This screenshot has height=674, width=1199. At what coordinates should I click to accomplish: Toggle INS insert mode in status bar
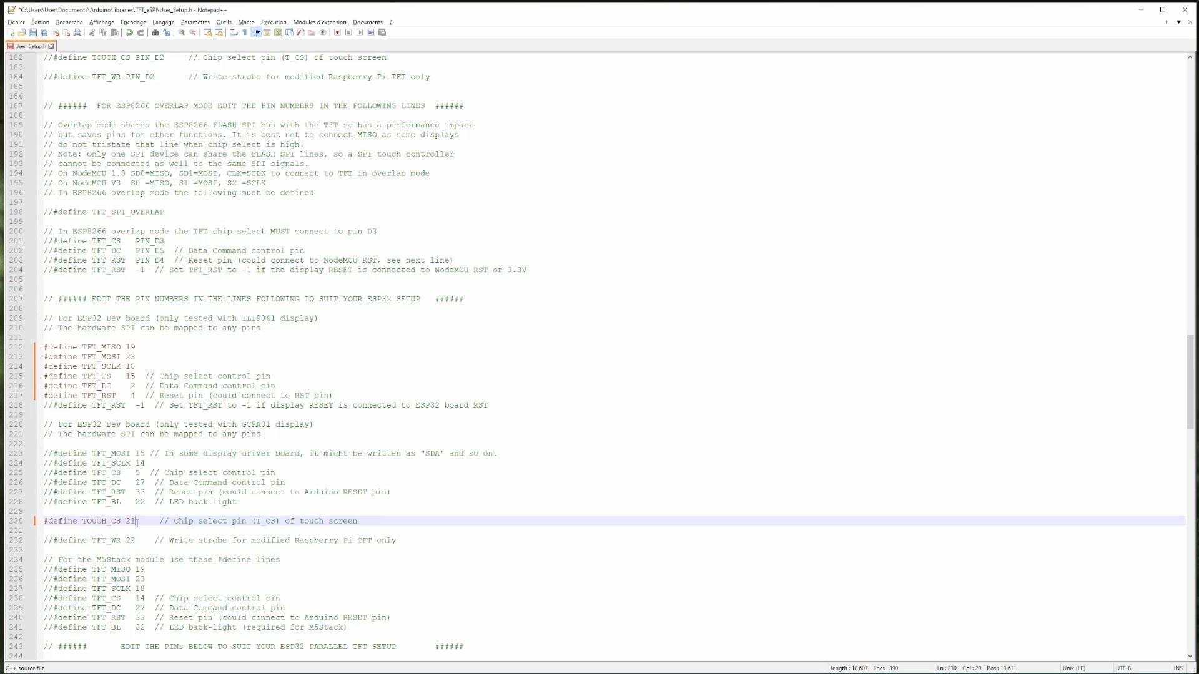[1178, 668]
